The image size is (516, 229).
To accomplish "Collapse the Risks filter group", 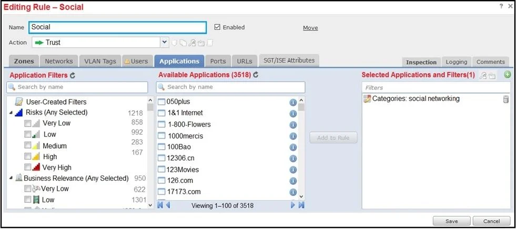I will 11,113.
